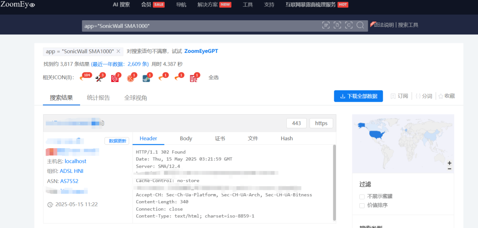Click 下载全部数据 download button

[x=358, y=96]
